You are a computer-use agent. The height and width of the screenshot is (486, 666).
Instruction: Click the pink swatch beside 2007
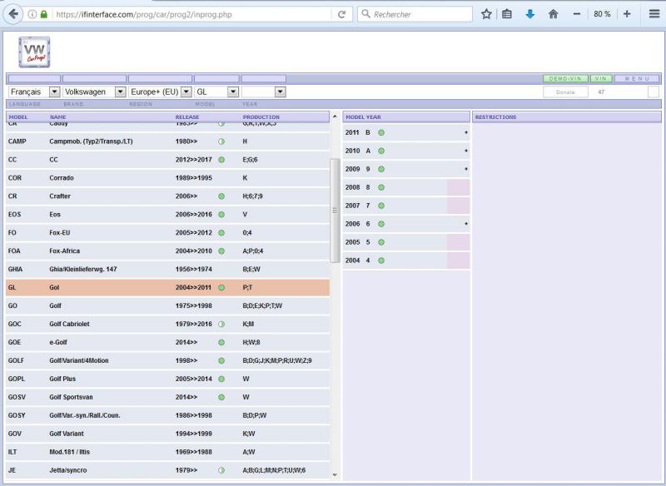pyautogui.click(x=459, y=206)
